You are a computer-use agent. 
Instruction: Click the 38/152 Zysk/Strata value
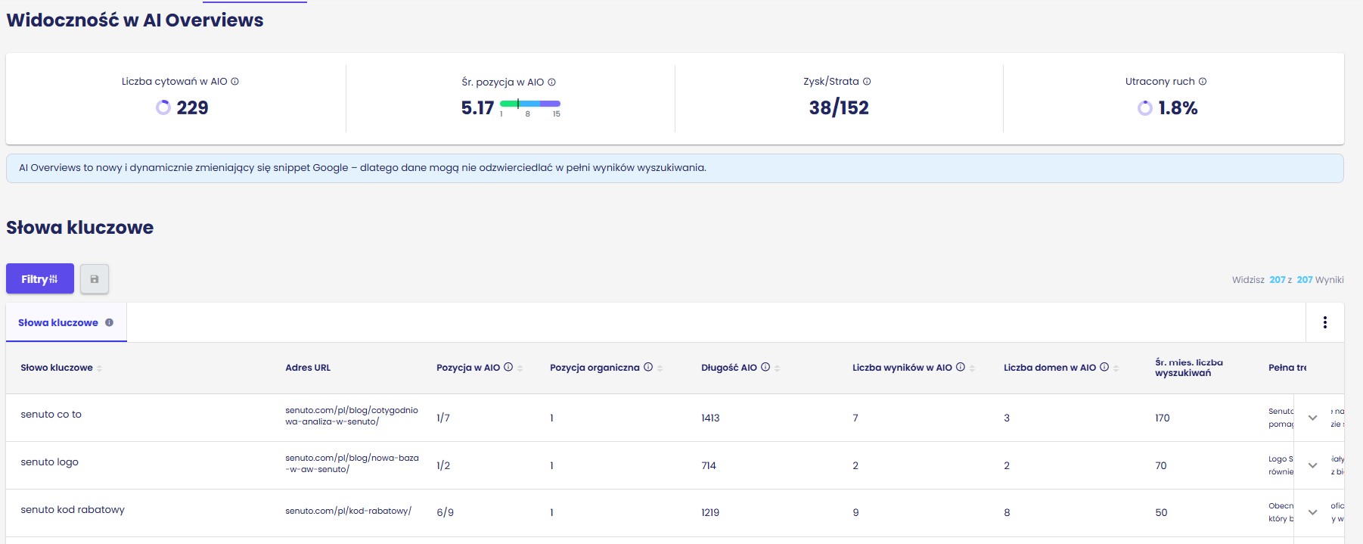(839, 107)
